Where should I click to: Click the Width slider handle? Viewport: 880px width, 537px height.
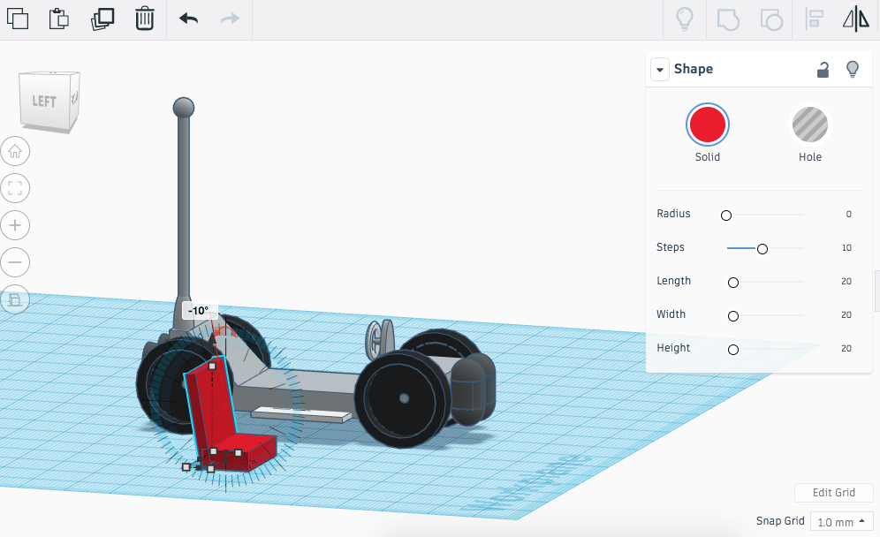tap(733, 316)
